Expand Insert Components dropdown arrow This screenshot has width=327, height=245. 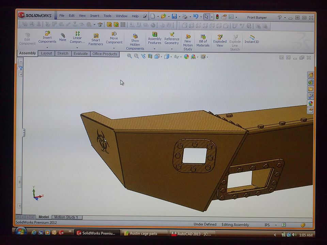[x=47, y=48]
